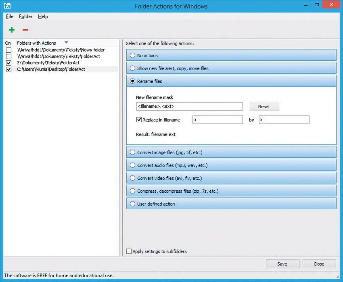The width and height of the screenshot is (343, 282).
Task: Minimize the Folder Actions window
Action: [x=306, y=5]
